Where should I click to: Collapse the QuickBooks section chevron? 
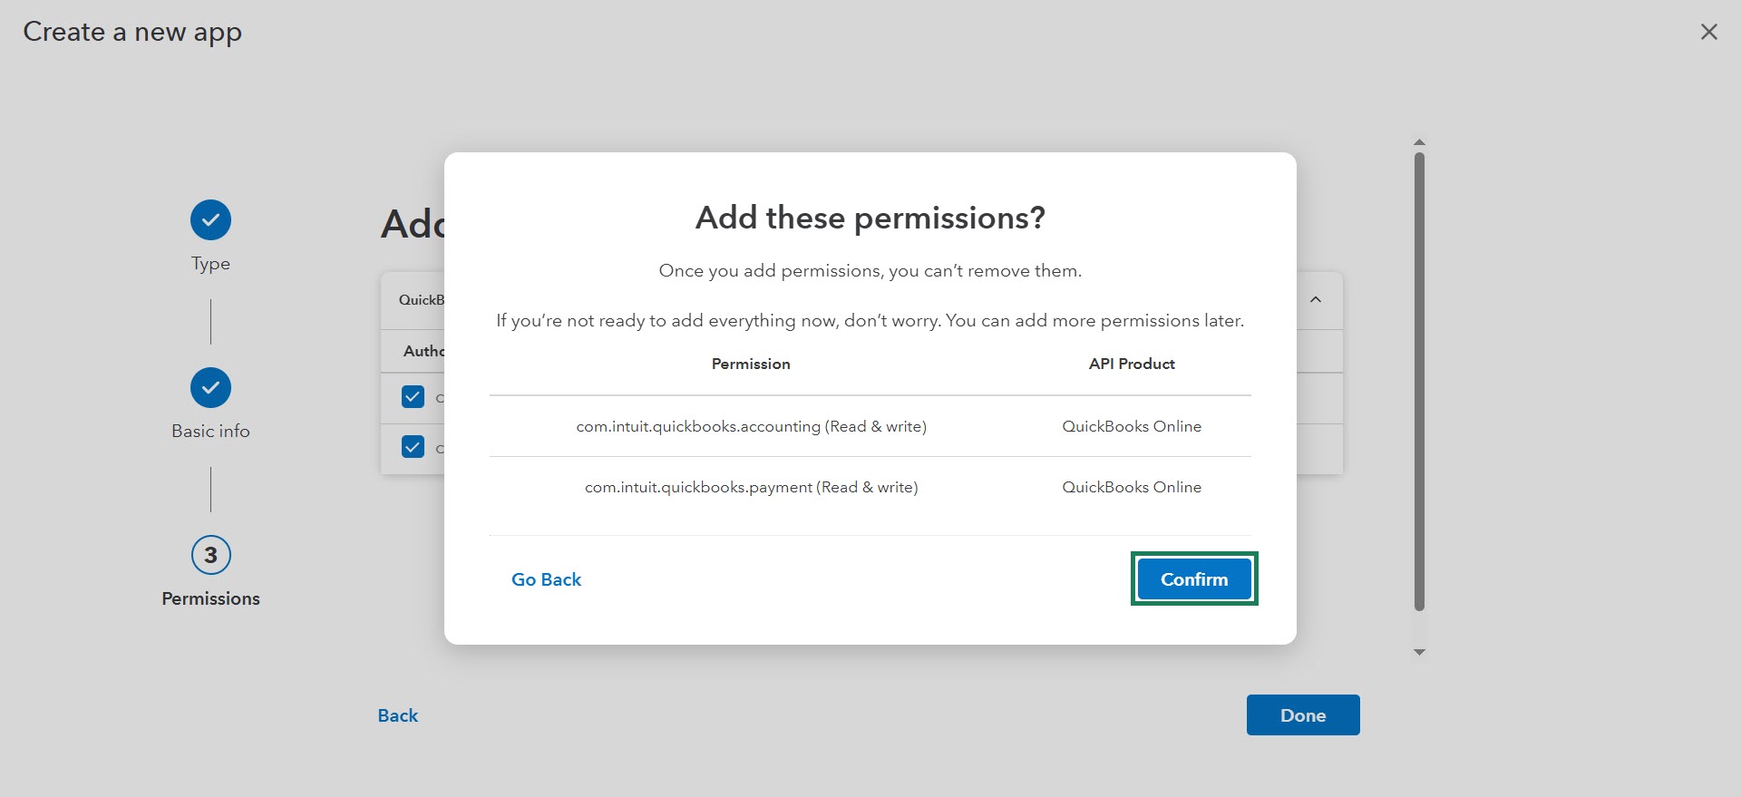[1316, 299]
